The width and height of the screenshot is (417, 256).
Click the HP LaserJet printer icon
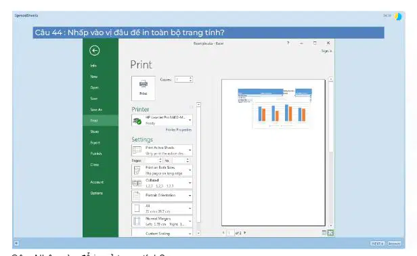click(x=137, y=121)
